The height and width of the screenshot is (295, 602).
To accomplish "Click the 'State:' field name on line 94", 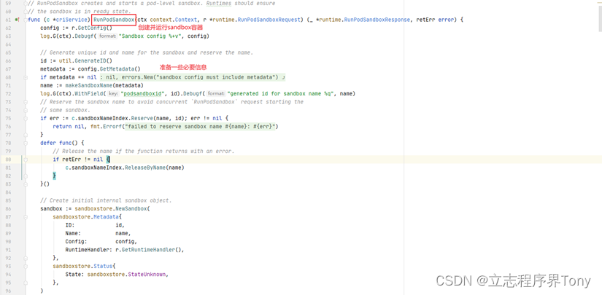I will pyautogui.click(x=75, y=275).
